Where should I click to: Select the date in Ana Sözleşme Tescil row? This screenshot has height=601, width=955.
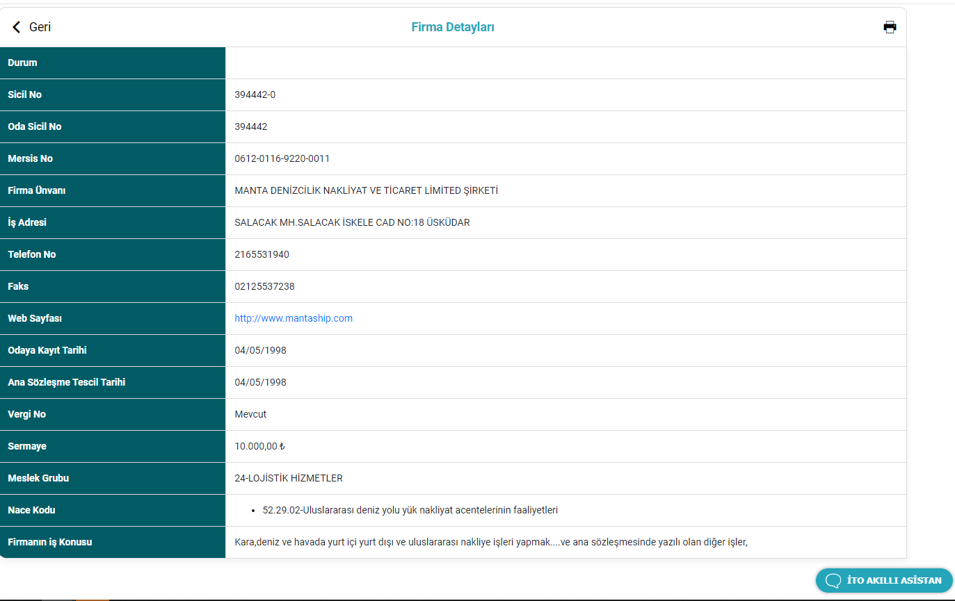point(261,382)
